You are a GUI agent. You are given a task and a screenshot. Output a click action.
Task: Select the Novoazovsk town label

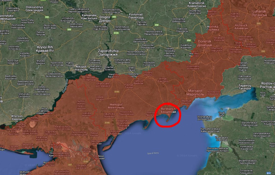[215, 93]
